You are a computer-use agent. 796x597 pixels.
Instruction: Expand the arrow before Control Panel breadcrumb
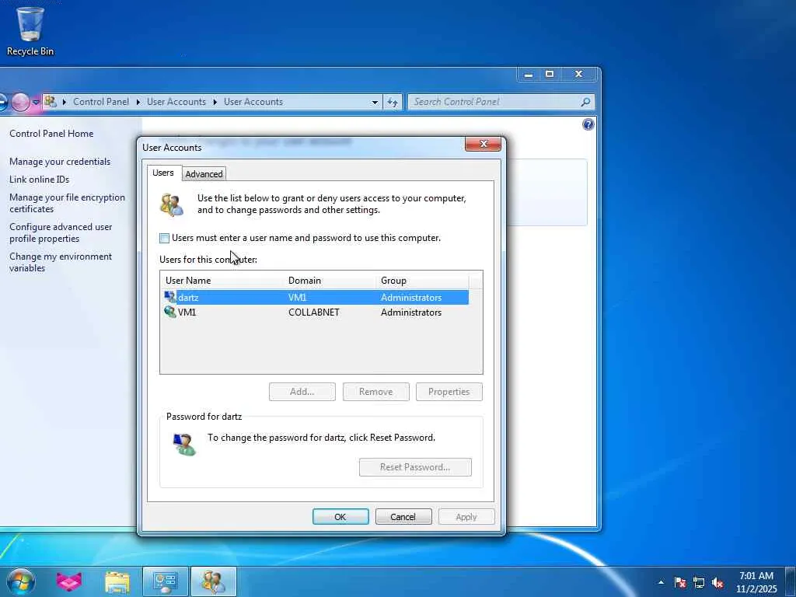[x=65, y=102]
